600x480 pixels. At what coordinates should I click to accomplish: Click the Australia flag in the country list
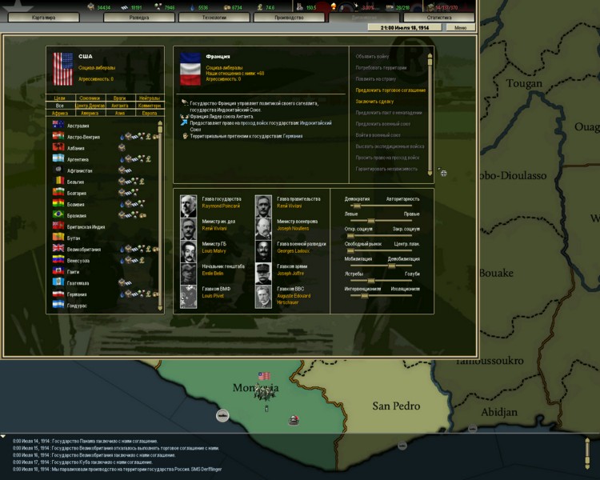[59, 126]
